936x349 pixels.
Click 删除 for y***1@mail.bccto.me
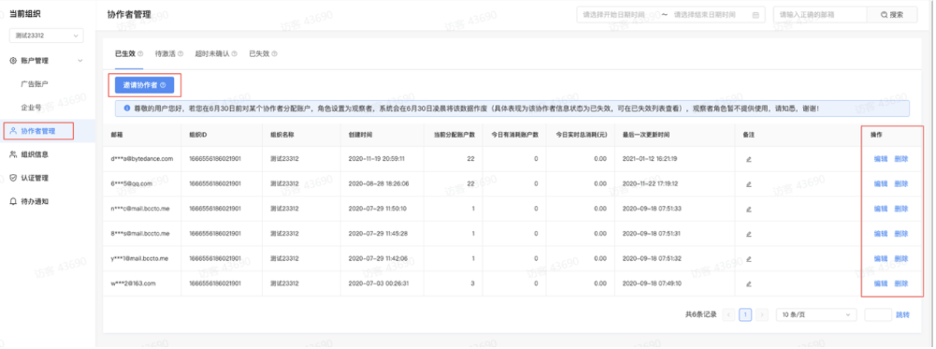pyautogui.click(x=901, y=259)
